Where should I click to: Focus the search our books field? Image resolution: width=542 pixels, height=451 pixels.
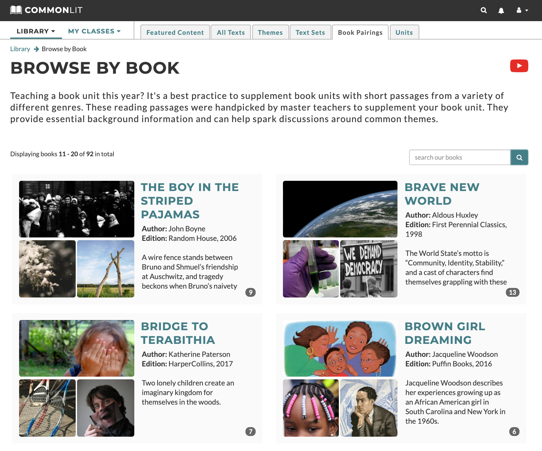(460, 157)
